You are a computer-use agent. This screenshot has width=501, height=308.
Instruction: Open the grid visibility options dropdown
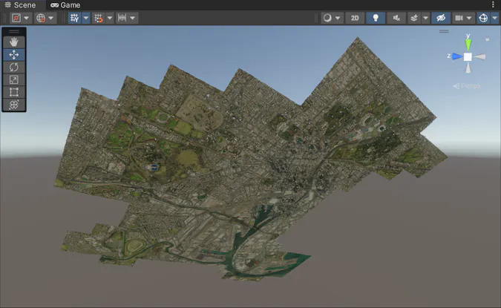coord(86,18)
